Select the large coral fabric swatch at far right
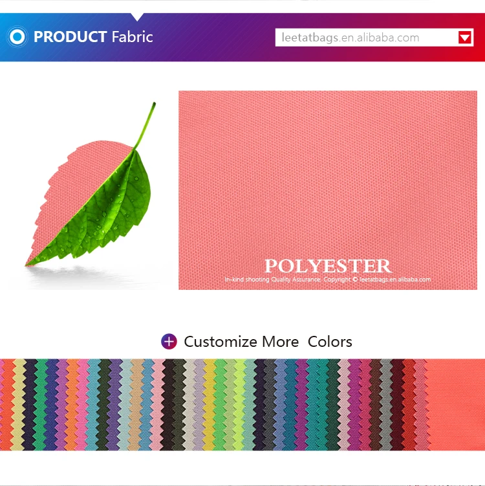This screenshot has height=486, width=485. point(456,404)
